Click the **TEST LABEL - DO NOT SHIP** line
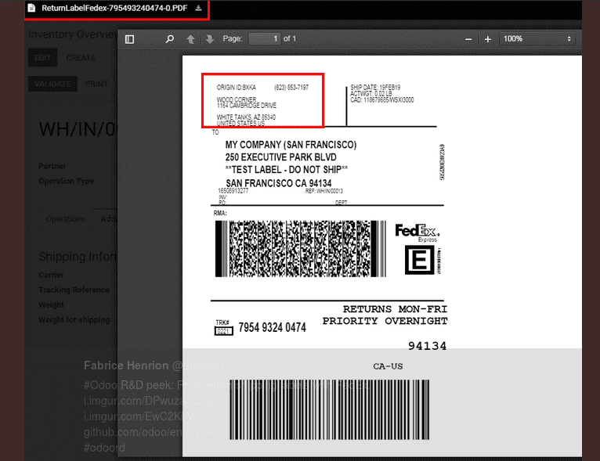The height and width of the screenshot is (461, 600). (286, 170)
